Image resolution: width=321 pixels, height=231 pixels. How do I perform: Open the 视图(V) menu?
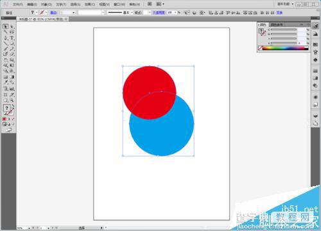click(104, 4)
